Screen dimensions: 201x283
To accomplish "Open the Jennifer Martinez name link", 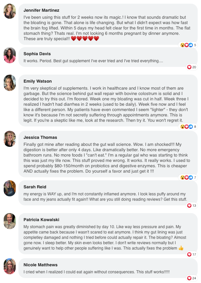I will point(41,10).
